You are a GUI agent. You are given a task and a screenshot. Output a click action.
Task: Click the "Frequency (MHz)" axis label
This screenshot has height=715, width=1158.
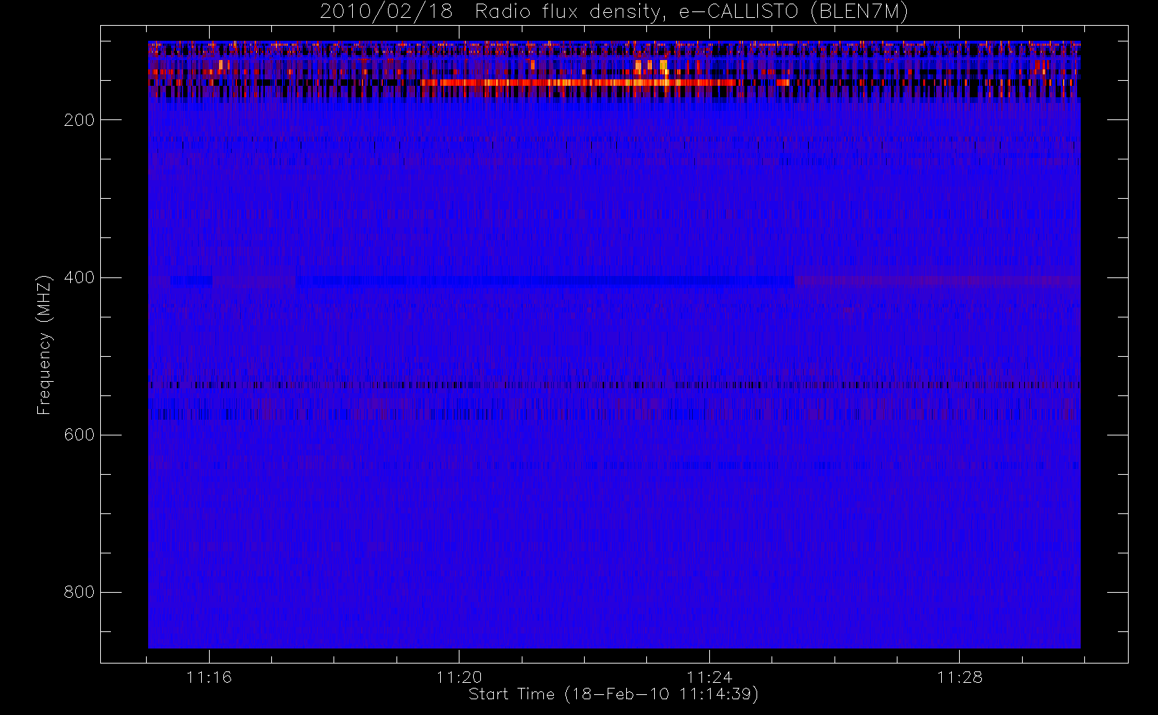click(44, 344)
